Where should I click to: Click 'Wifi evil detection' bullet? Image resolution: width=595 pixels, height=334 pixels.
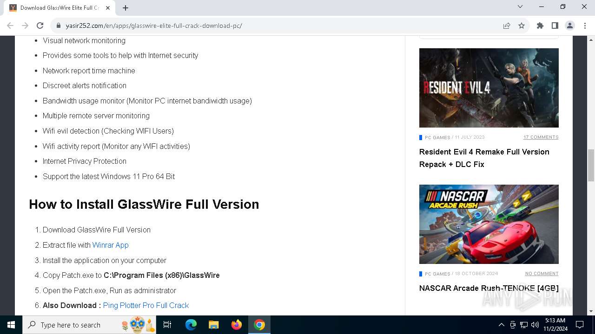click(108, 131)
